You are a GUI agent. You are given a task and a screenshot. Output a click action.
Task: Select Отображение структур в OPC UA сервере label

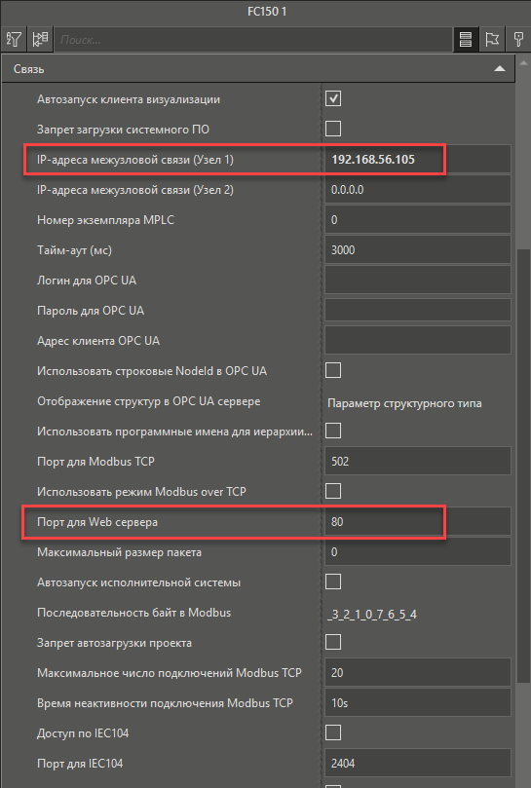[148, 401]
